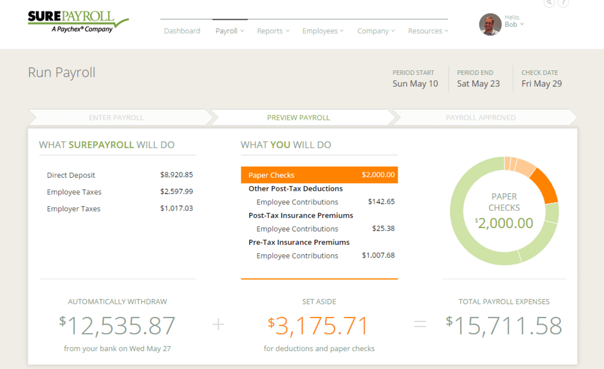The image size is (604, 369).
Task: Click the Paper Checks $2,000.00 chart center
Action: coord(504,211)
